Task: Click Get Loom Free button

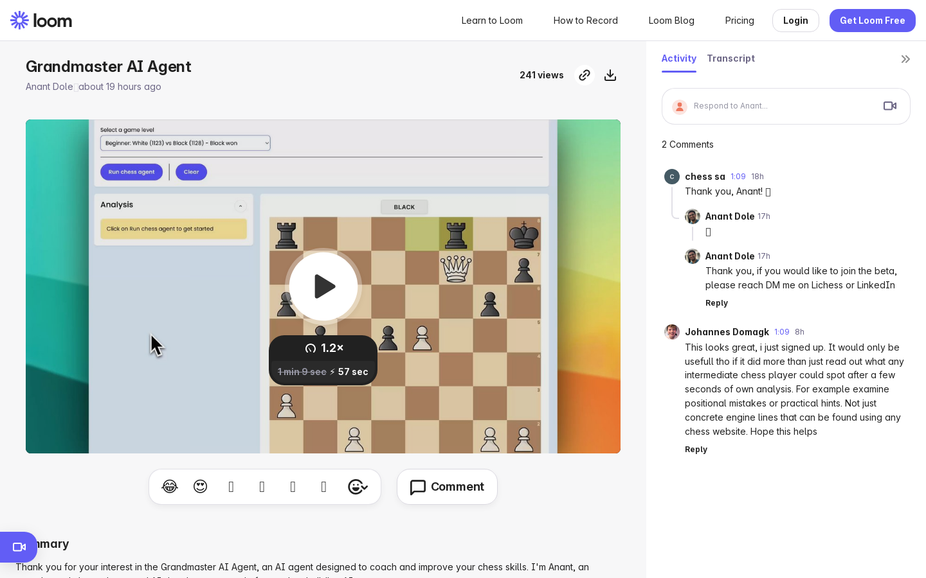Action: tap(873, 21)
